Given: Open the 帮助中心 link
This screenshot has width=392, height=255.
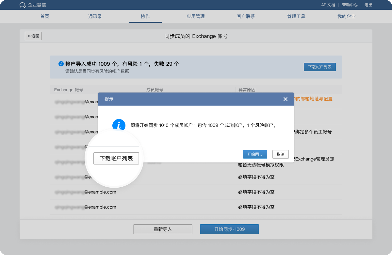Looking at the screenshot, I should 350,5.
